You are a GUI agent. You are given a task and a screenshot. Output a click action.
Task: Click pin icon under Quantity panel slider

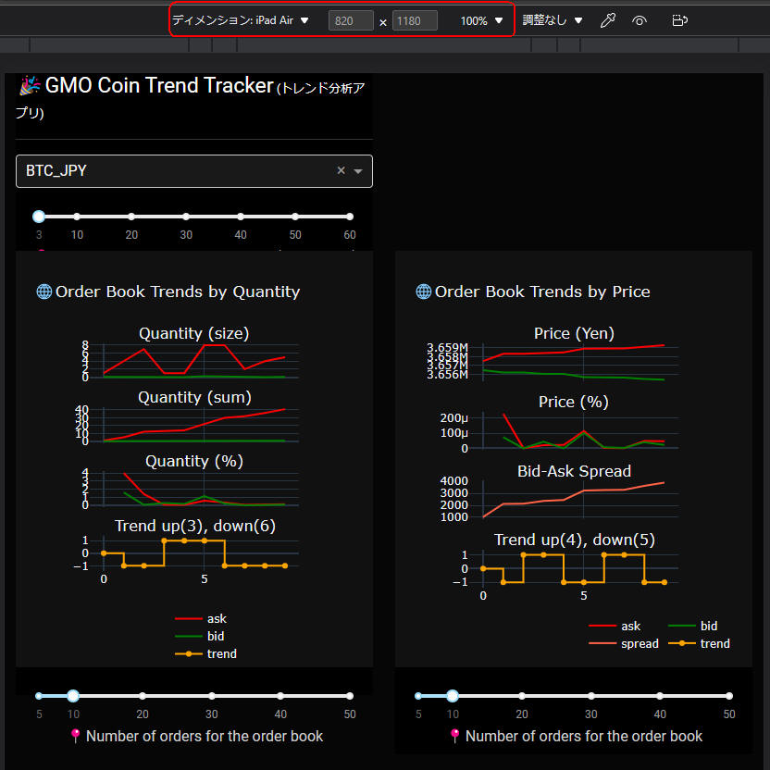tap(75, 736)
